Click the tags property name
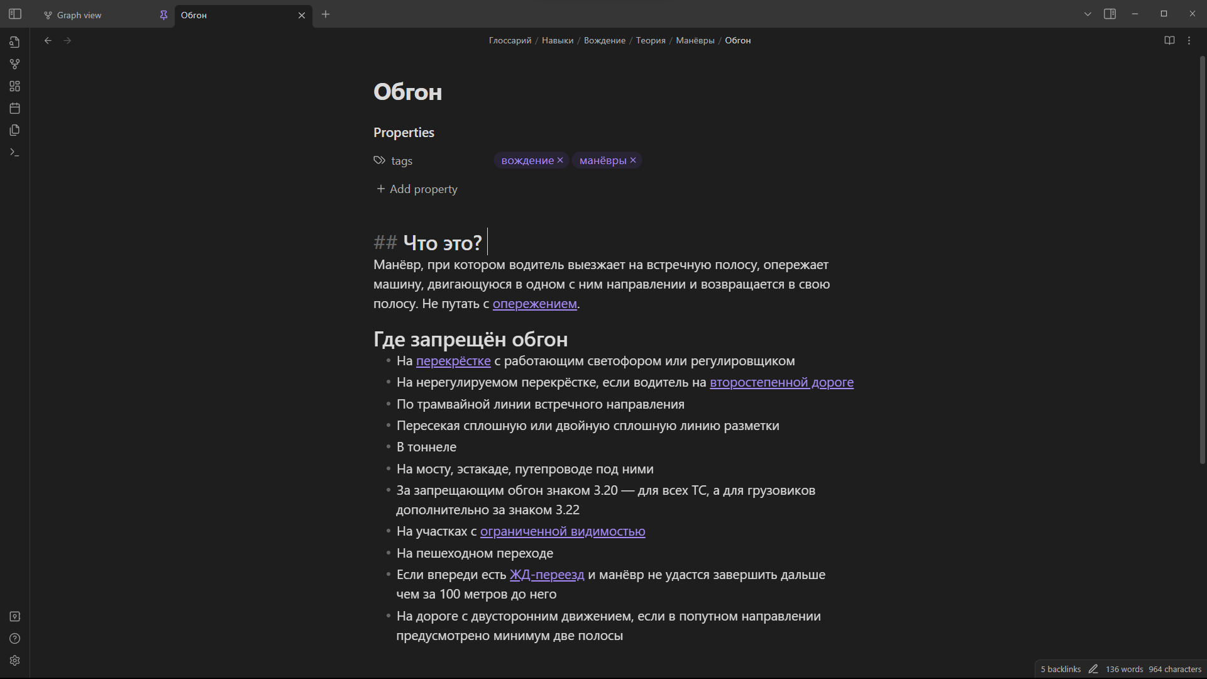Screen dimensions: 1207x679 pyautogui.click(x=402, y=161)
